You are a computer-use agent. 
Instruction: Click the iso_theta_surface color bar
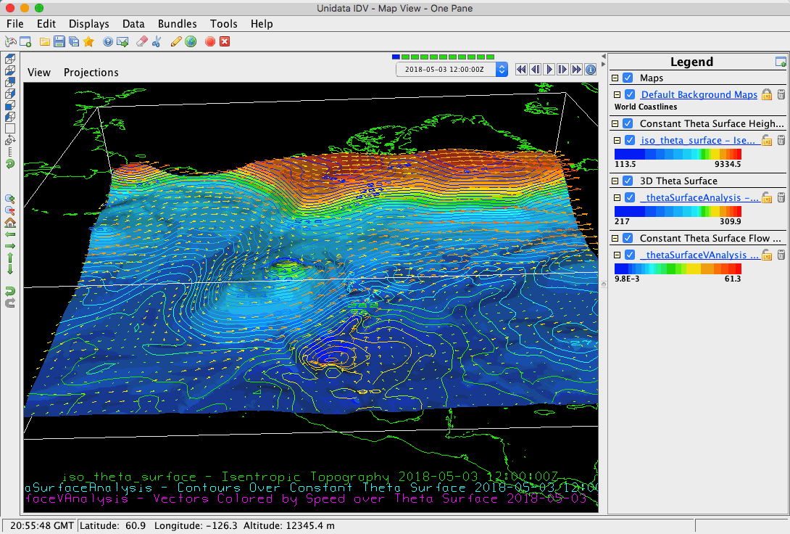pos(678,154)
